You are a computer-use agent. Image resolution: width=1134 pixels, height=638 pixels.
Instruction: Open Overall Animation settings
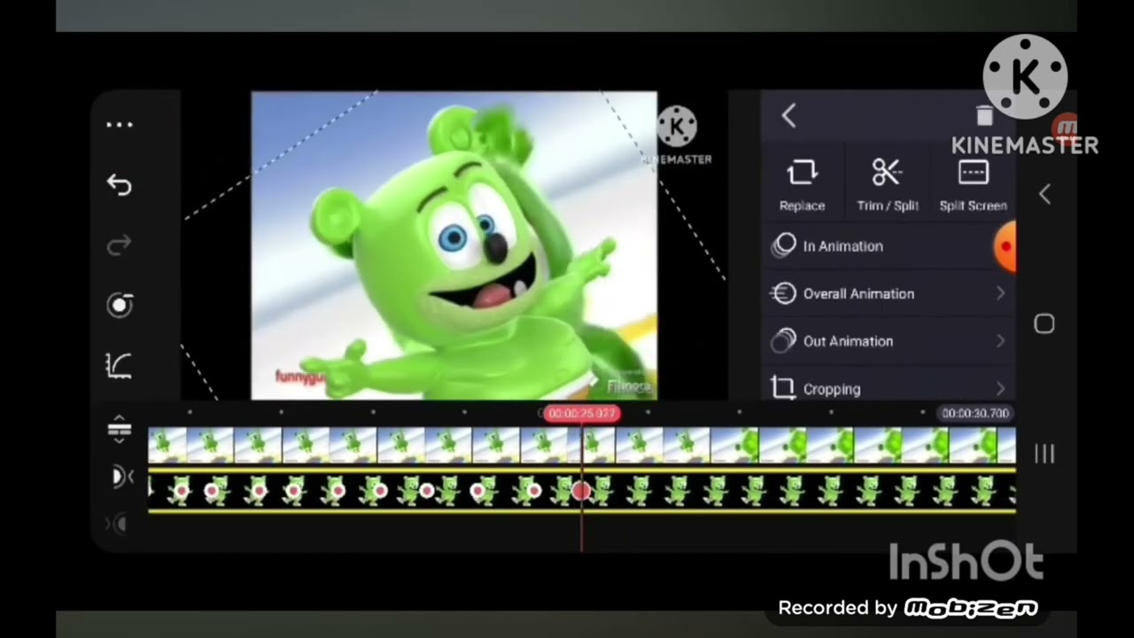click(x=888, y=293)
